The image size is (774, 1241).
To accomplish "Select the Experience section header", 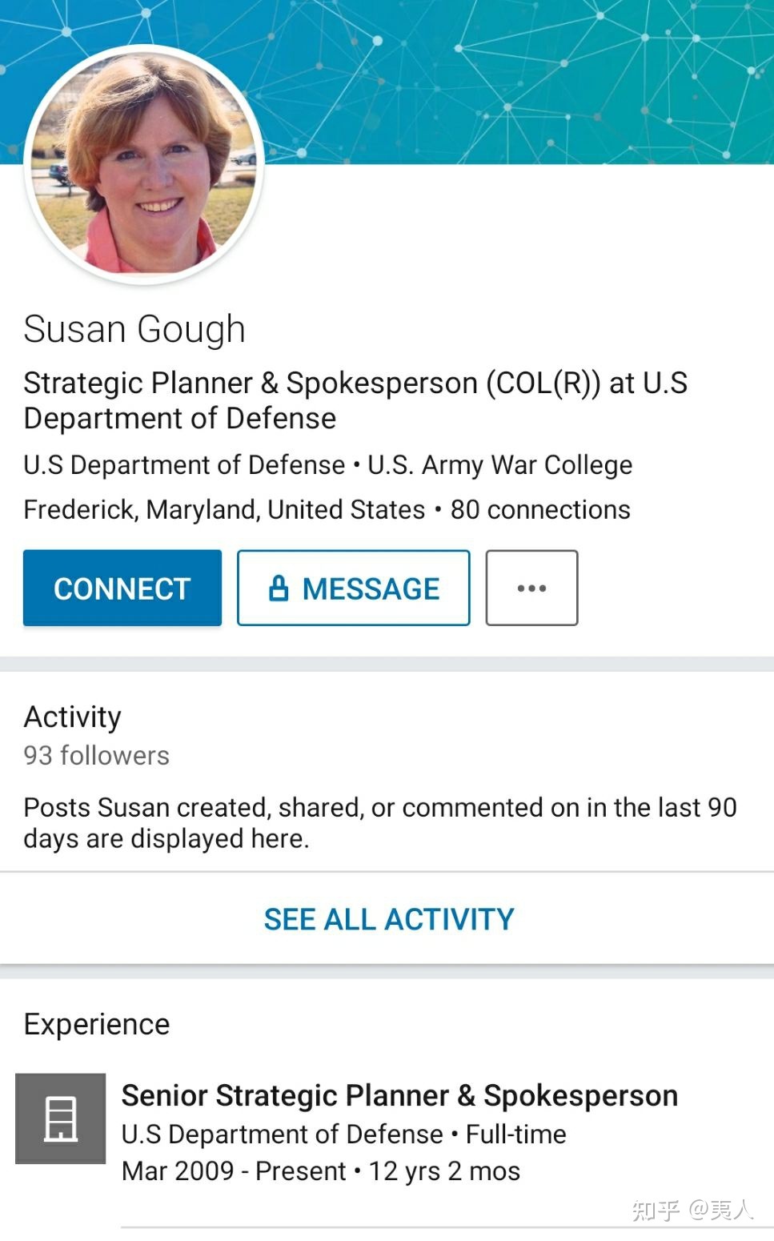I will (x=97, y=1024).
